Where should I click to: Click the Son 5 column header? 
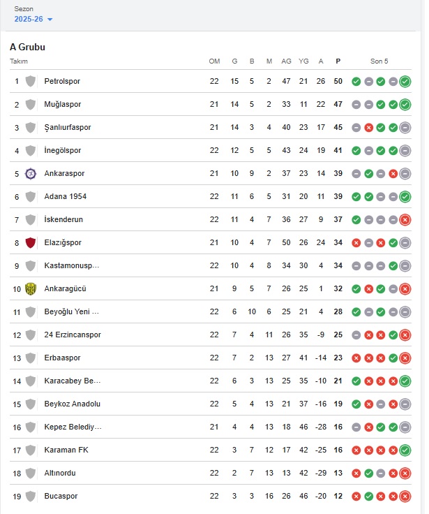coord(379,61)
